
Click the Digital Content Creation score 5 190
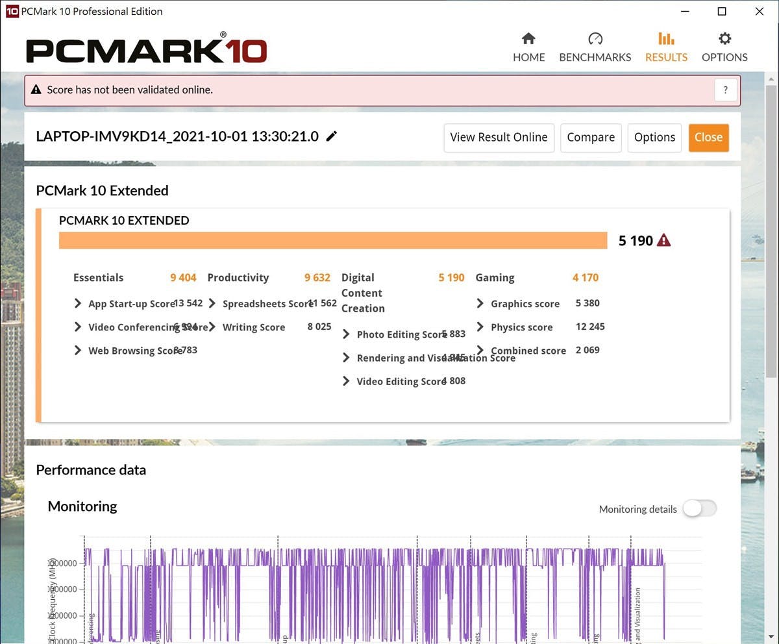(x=451, y=277)
